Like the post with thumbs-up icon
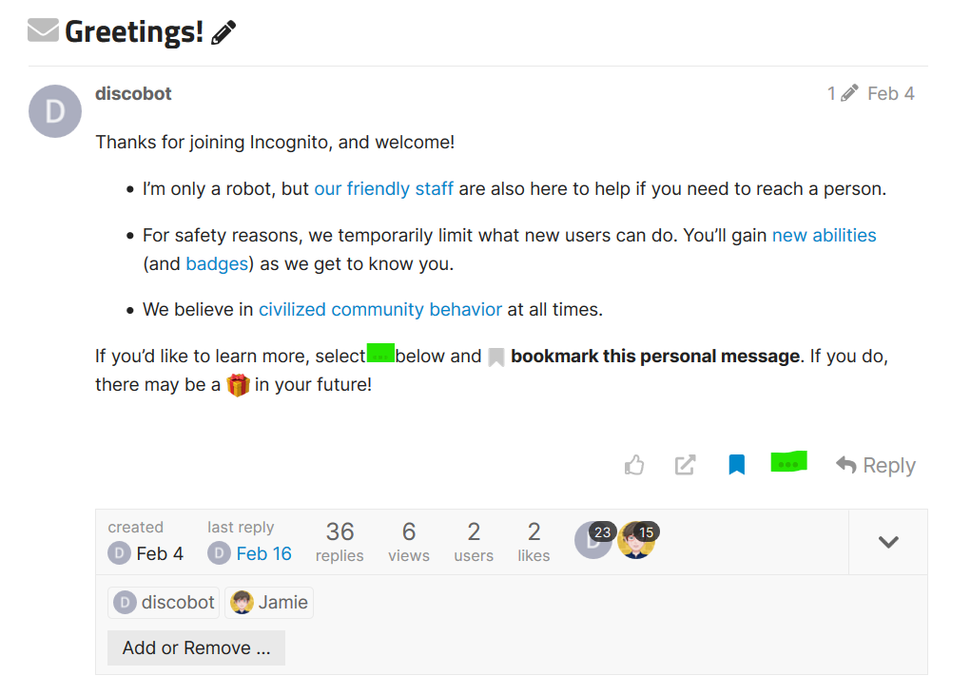Image resolution: width=971 pixels, height=695 pixels. point(634,465)
